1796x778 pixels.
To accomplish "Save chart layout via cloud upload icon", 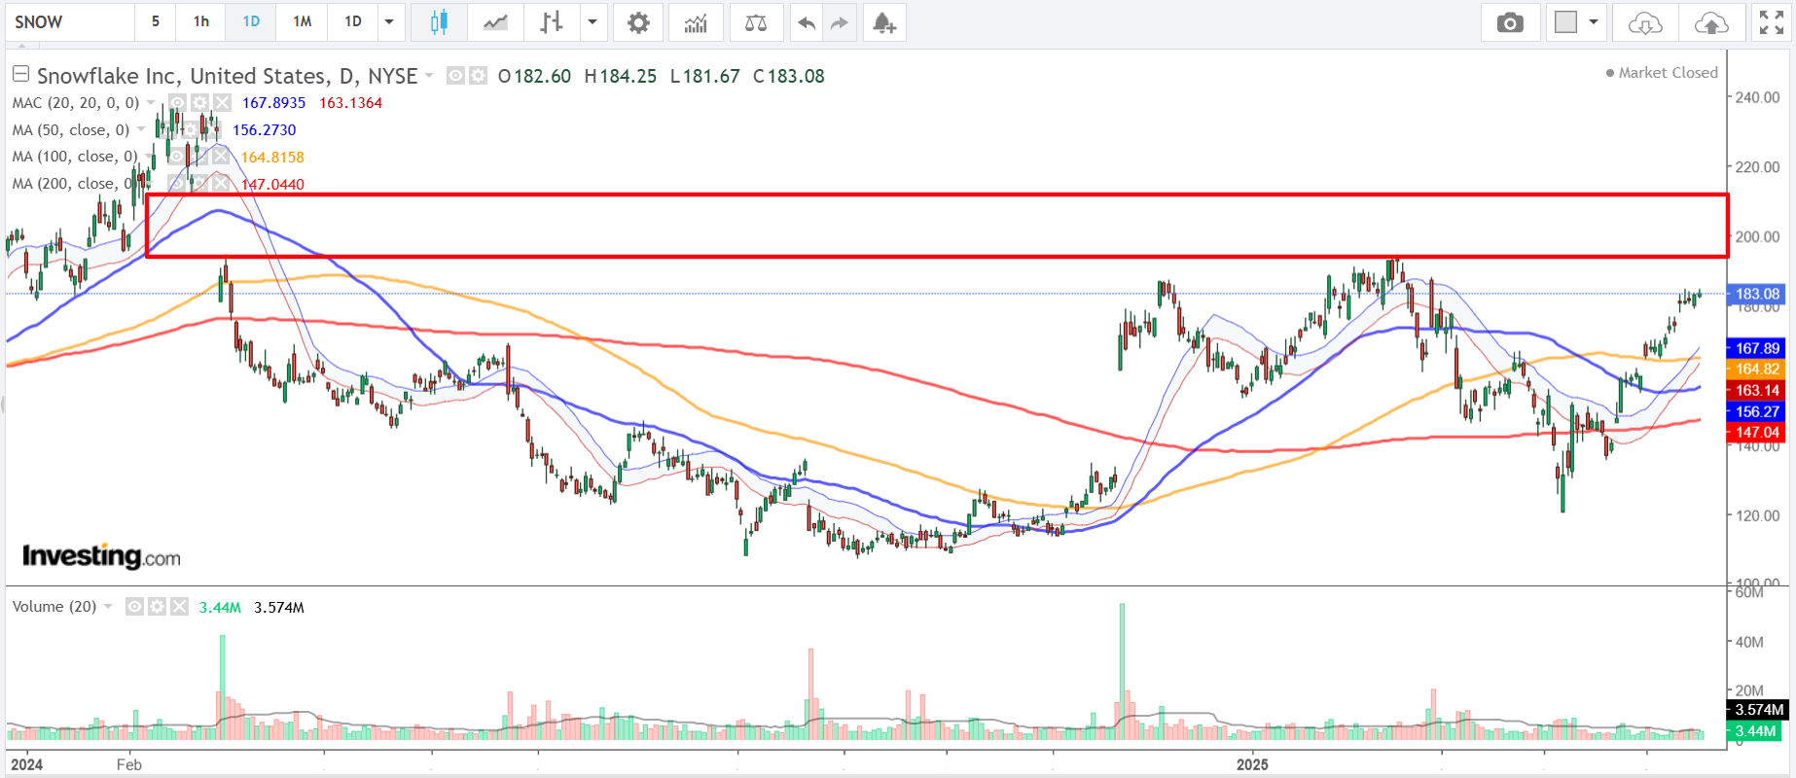I will (x=1711, y=22).
